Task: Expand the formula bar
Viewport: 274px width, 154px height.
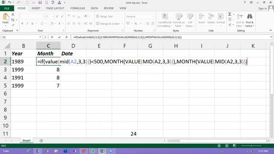Action: [271, 37]
